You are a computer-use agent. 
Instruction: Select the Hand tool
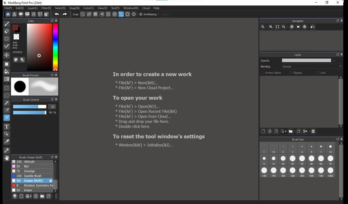(x=7, y=158)
